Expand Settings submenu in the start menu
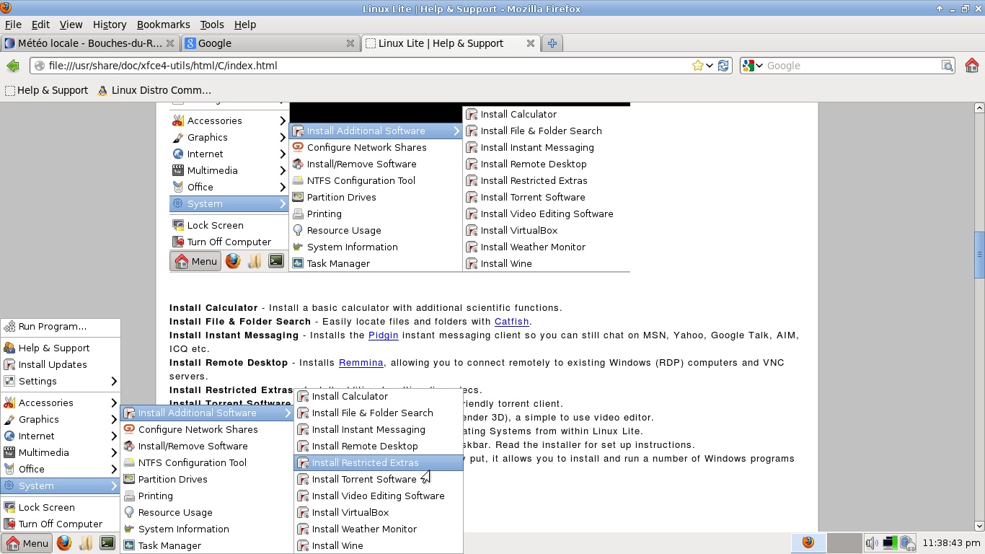Image resolution: width=985 pixels, height=554 pixels. coord(61,381)
